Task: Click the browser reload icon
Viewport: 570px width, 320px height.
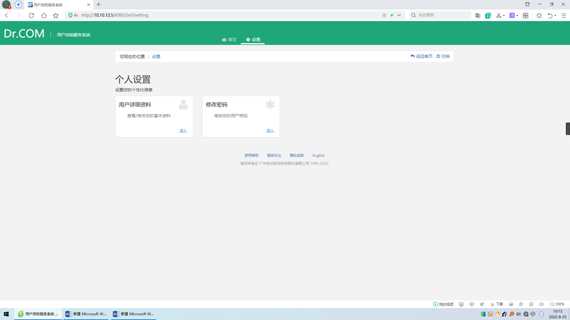Action: (31, 15)
